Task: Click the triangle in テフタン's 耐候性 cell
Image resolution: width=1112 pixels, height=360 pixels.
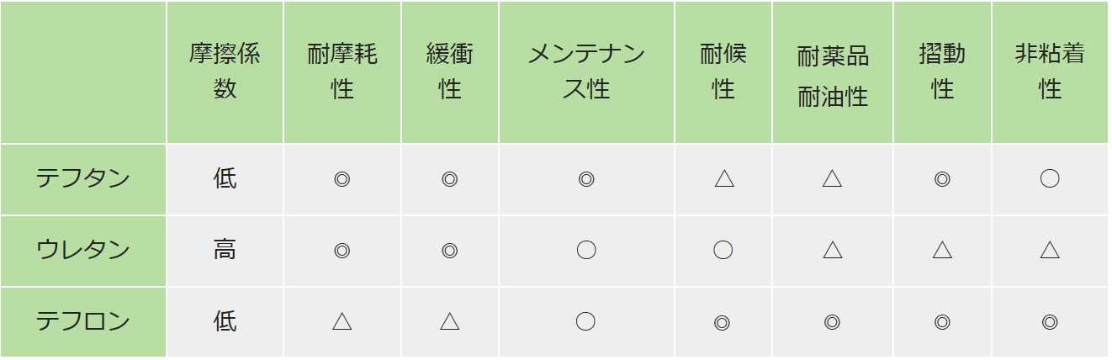Action: [723, 178]
